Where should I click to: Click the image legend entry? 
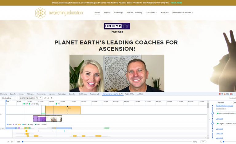tap(30, 125)
